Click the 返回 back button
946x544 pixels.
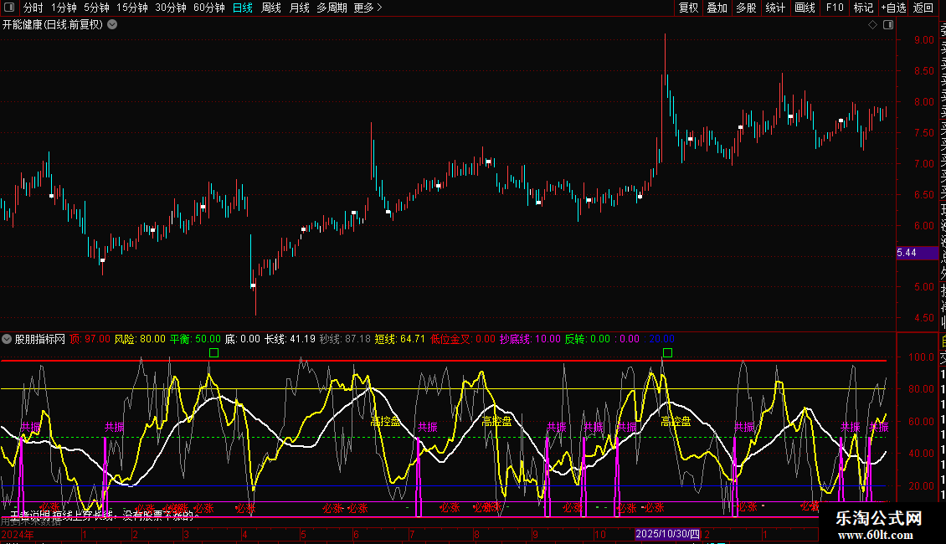tap(923, 8)
